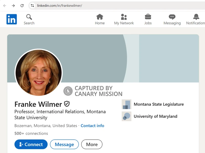The width and height of the screenshot is (205, 153).
Task: Click the verification shield badge beside name
Action: (x=67, y=104)
